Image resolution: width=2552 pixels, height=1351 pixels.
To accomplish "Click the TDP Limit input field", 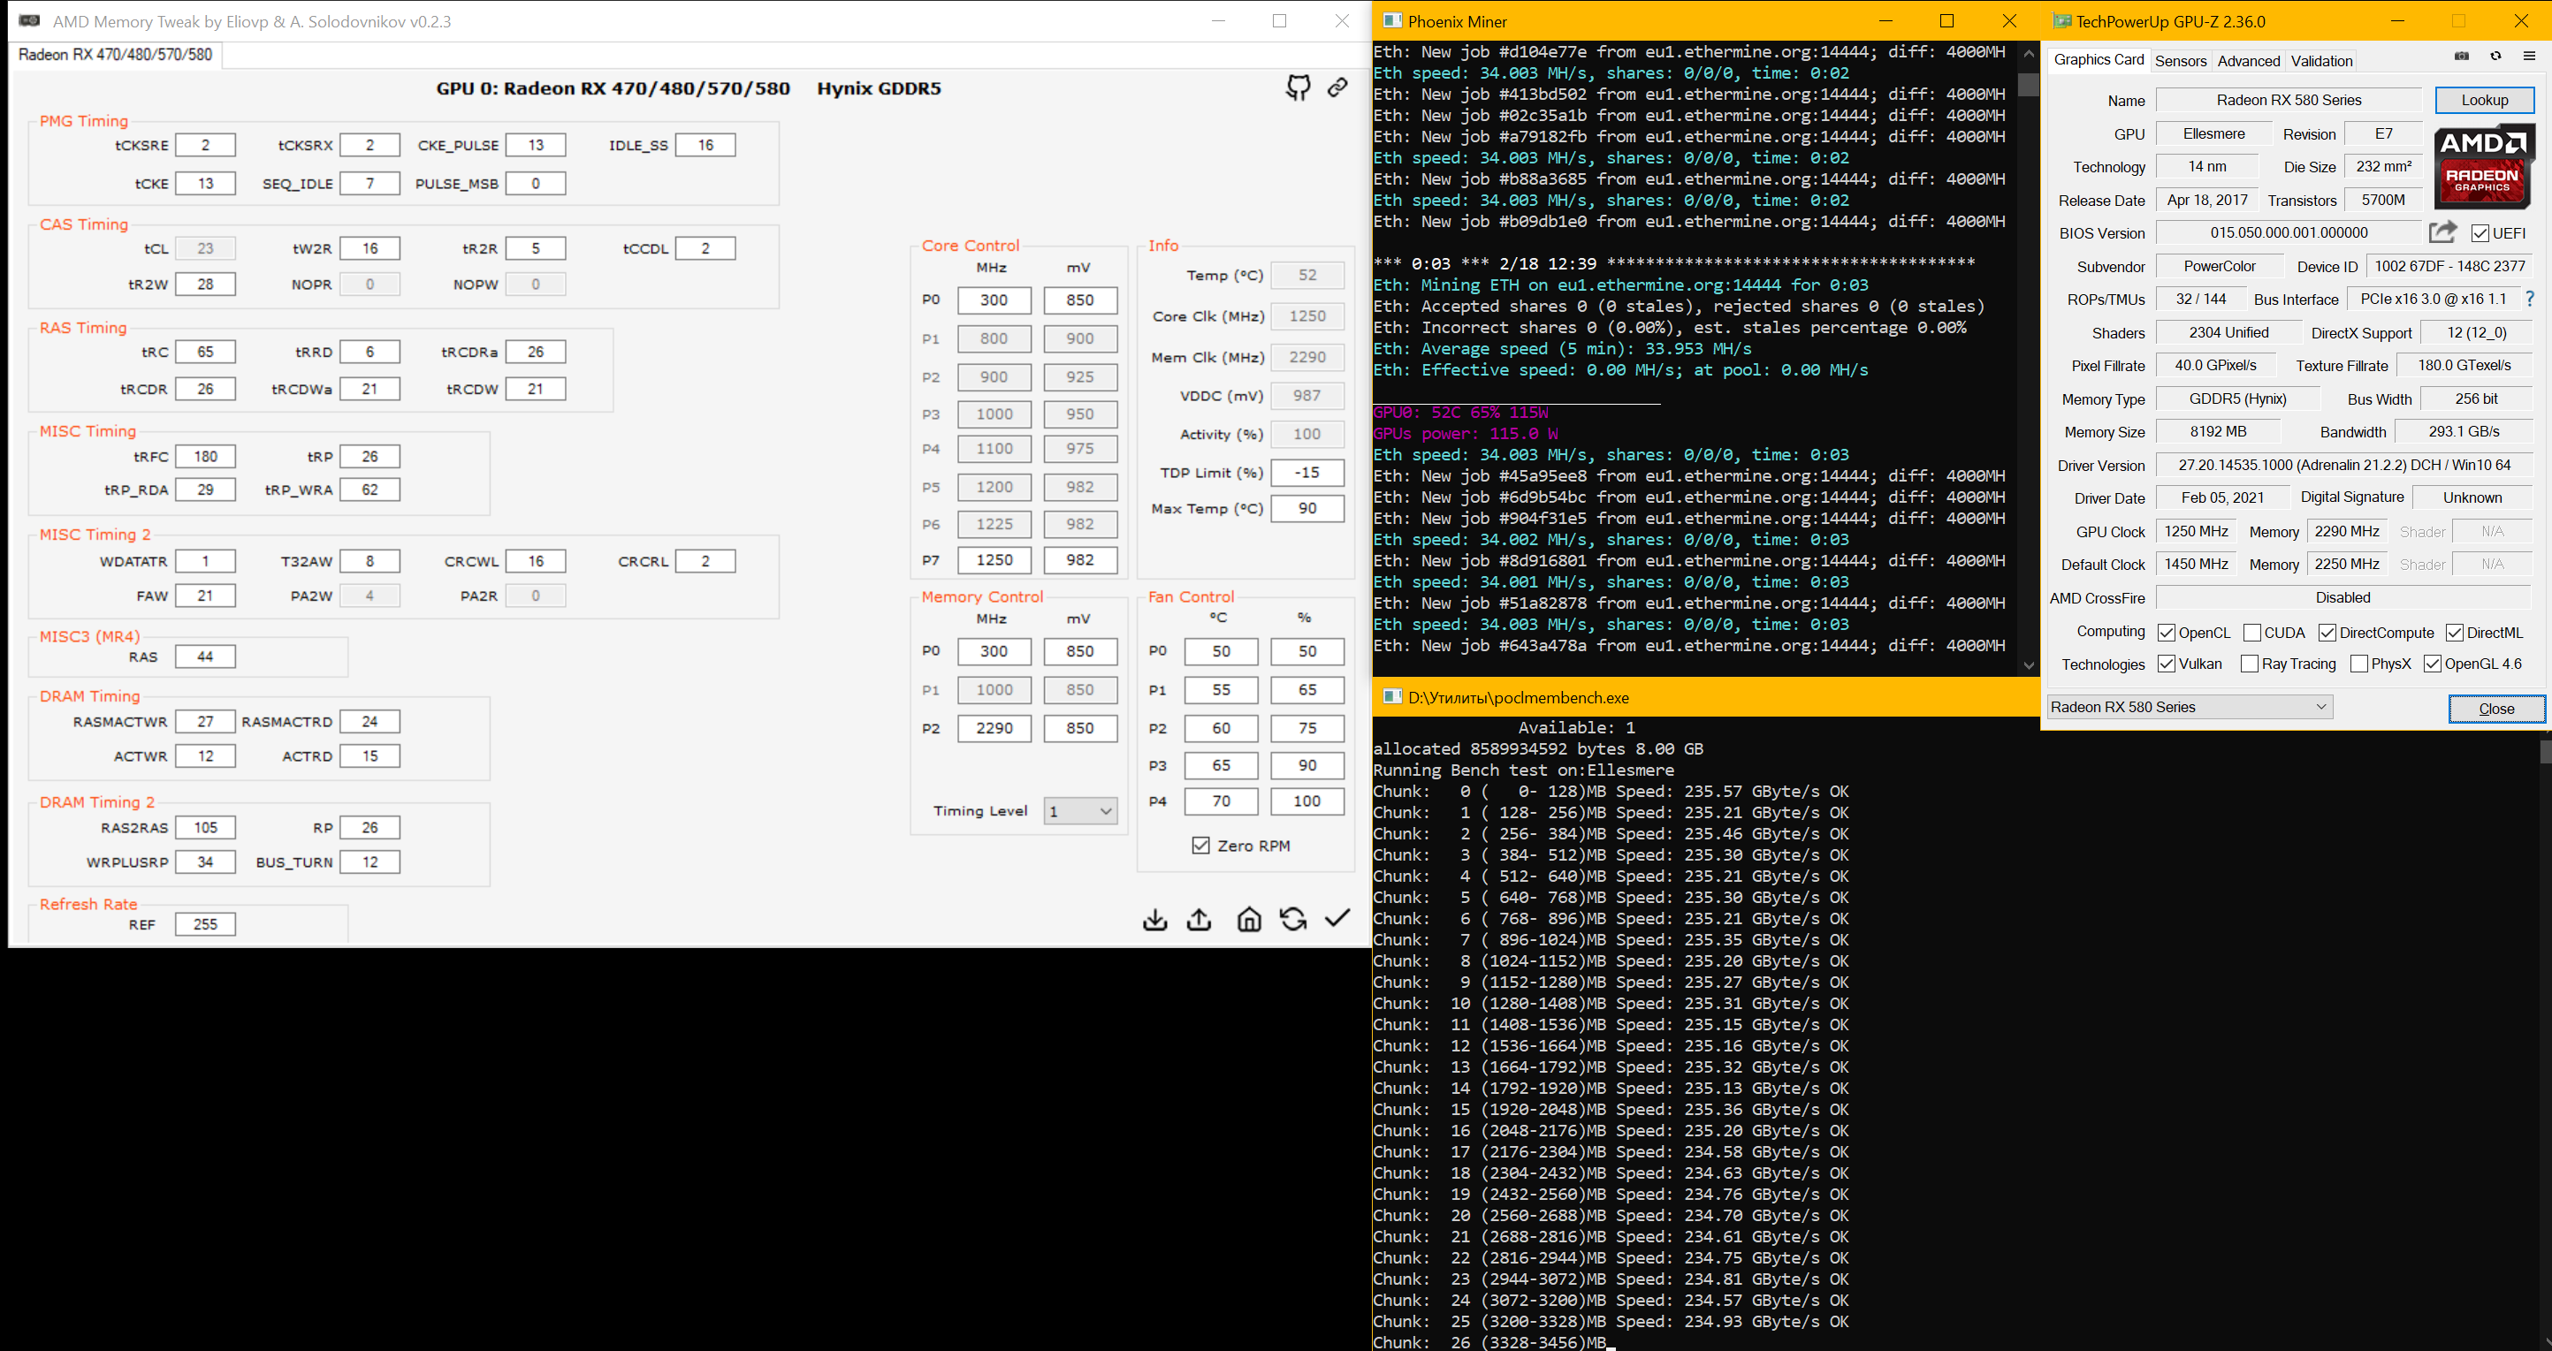I will tap(1306, 474).
